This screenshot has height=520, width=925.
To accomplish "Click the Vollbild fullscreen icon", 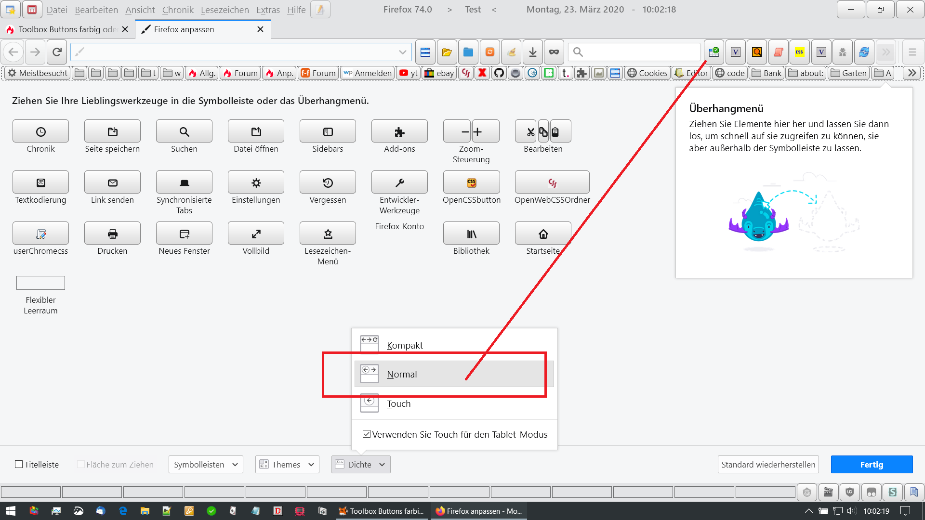I will [256, 234].
